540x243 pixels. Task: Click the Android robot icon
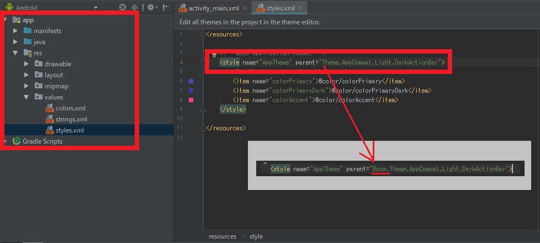pyautogui.click(x=9, y=7)
